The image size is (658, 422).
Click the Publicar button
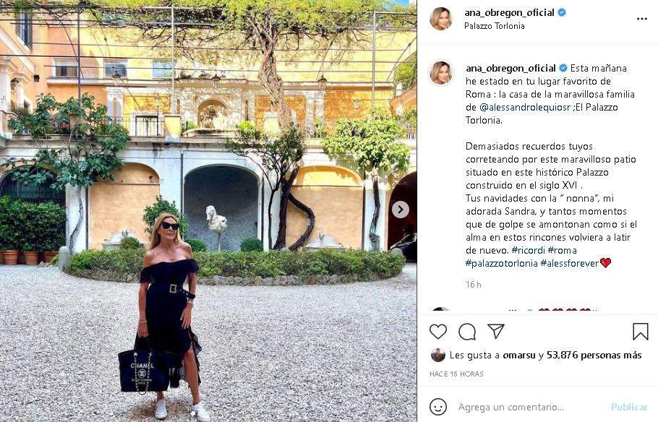click(x=629, y=407)
